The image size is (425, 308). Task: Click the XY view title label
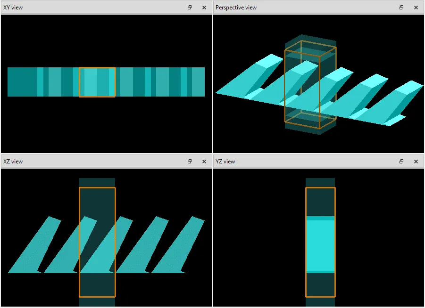pyautogui.click(x=13, y=8)
